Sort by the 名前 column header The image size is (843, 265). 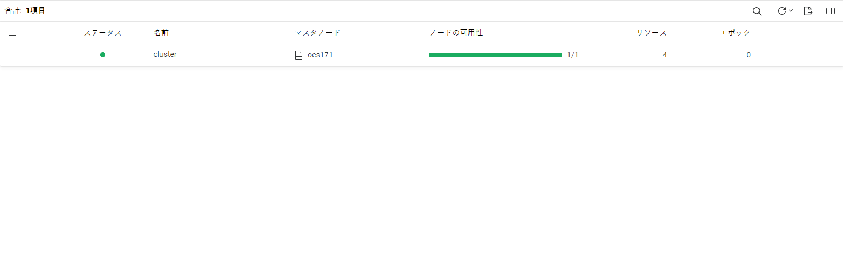pyautogui.click(x=161, y=33)
